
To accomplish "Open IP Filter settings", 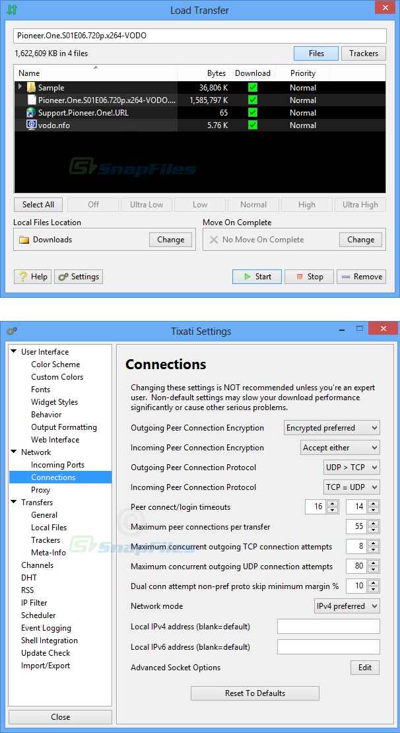I will click(x=34, y=602).
